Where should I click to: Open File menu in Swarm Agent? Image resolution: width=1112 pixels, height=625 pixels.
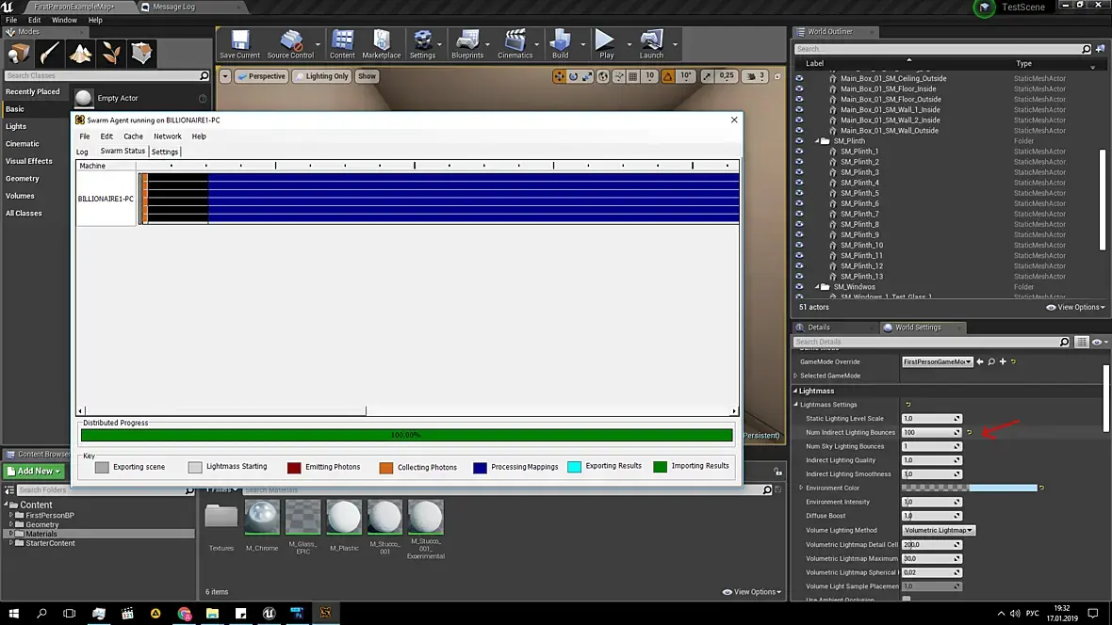(85, 136)
